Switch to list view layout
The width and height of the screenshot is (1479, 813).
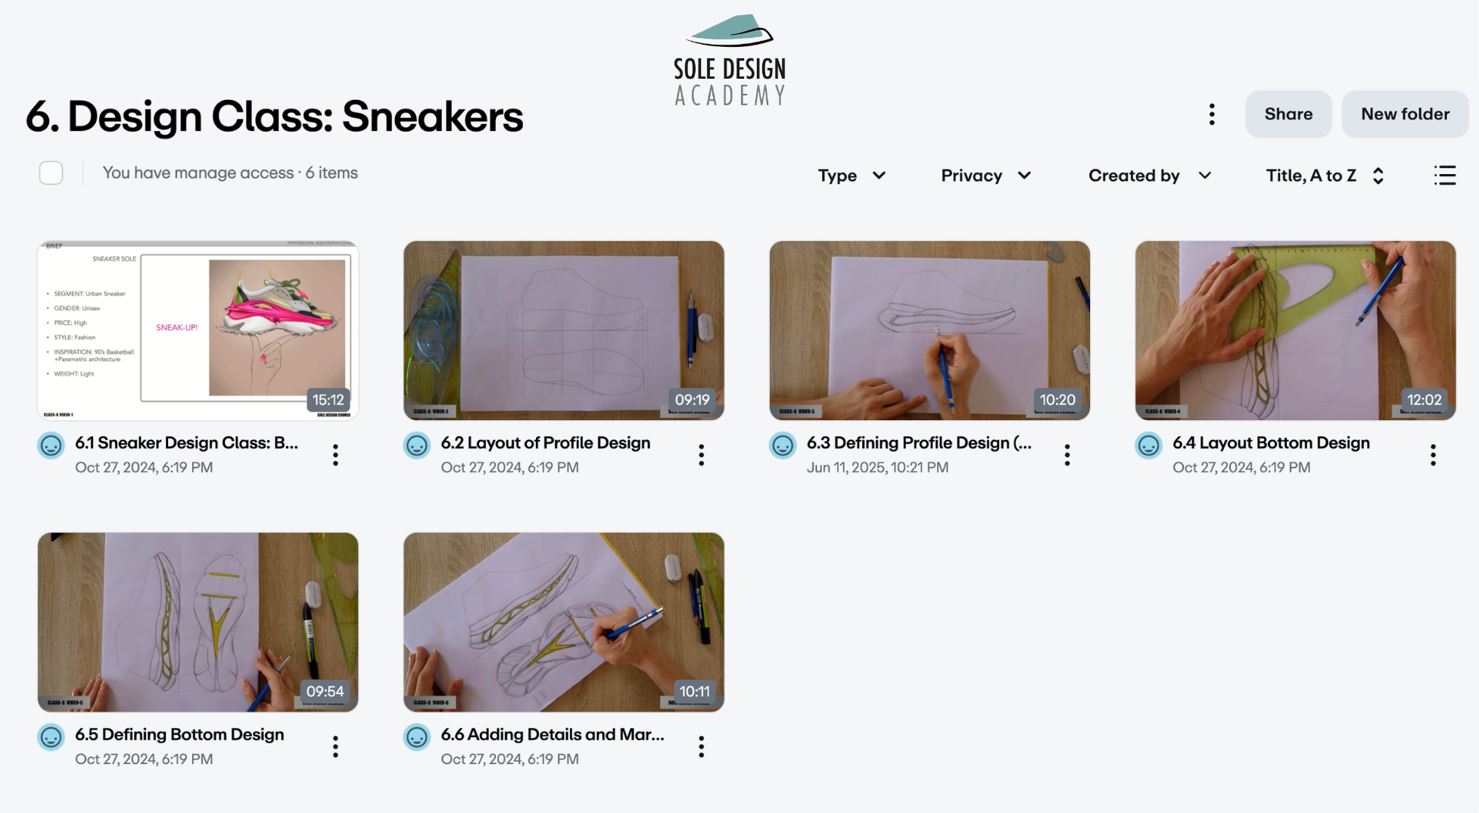(1444, 176)
